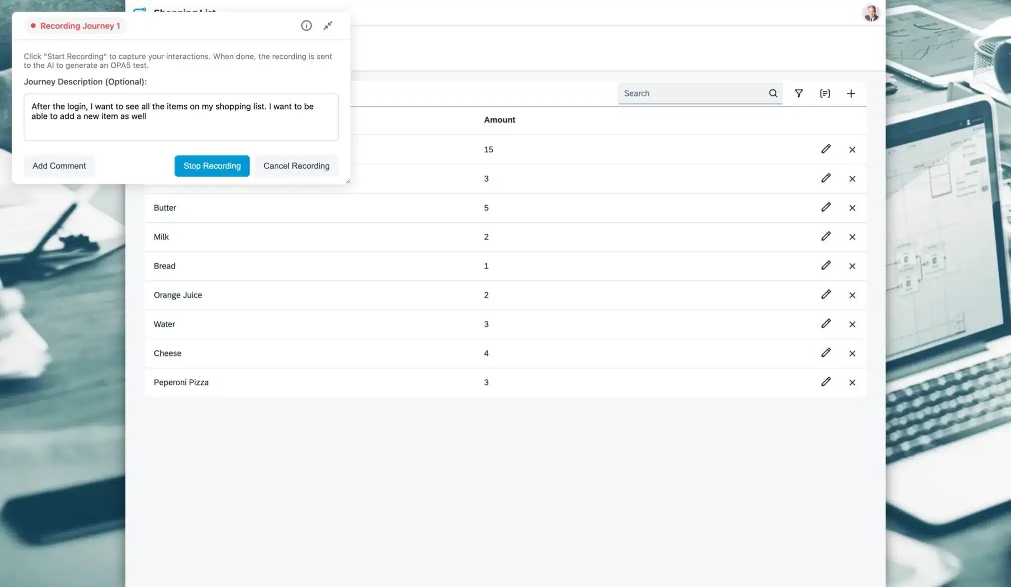Click the Amount column header

click(499, 120)
